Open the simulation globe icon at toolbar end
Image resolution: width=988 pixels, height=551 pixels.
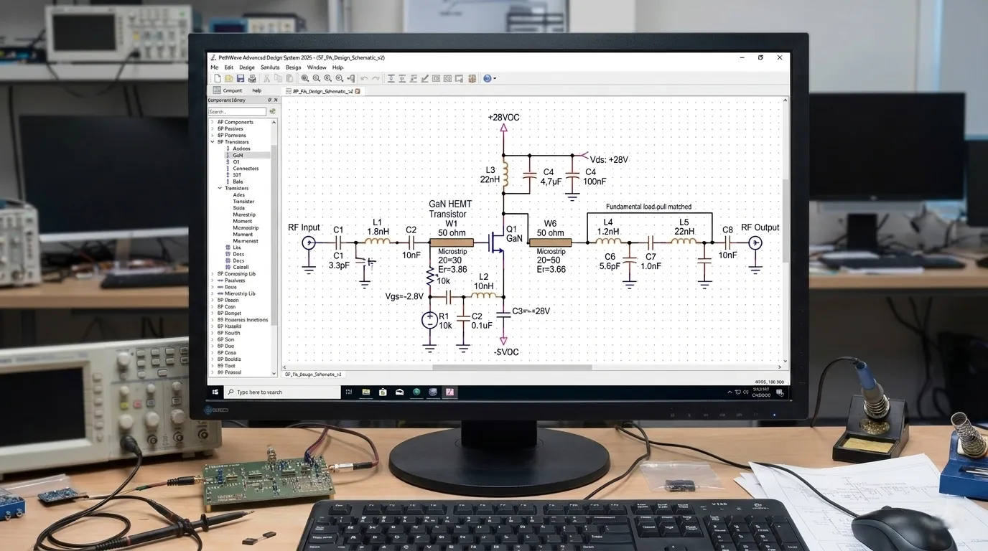coord(486,78)
